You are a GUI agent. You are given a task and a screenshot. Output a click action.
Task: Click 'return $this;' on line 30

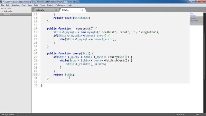pos(64,74)
